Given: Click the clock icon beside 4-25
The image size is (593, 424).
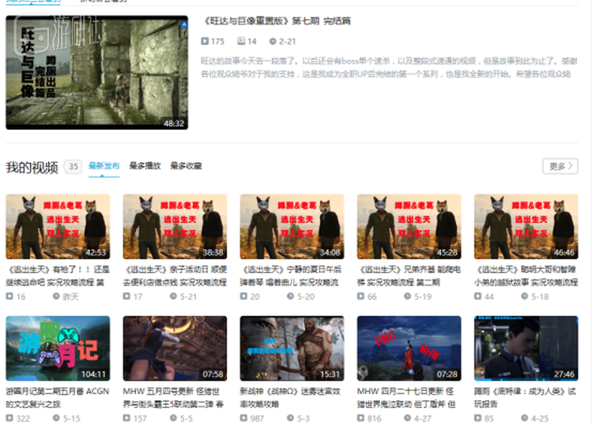Looking at the screenshot, I should pos(524,418).
